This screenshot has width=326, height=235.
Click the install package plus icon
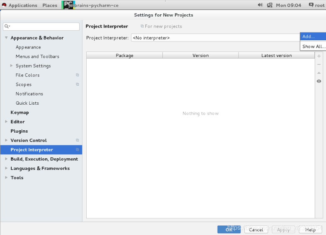[x=319, y=56]
